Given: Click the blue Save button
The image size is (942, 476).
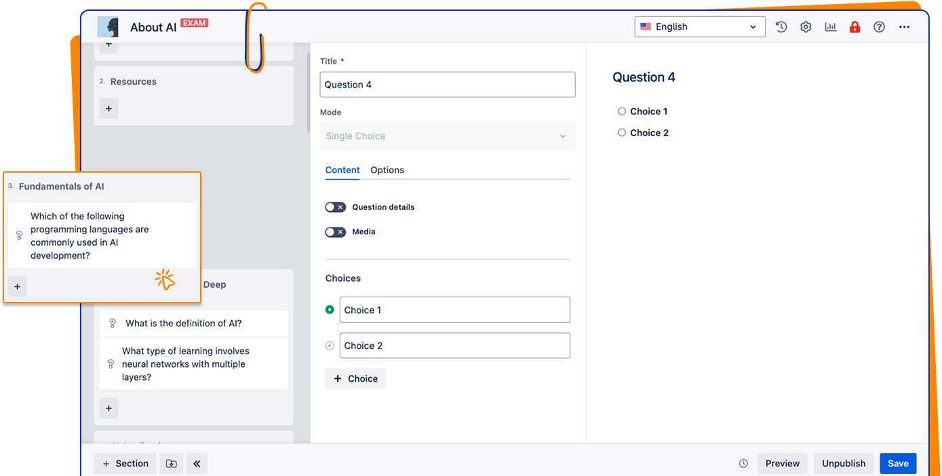Looking at the screenshot, I should coord(898,464).
